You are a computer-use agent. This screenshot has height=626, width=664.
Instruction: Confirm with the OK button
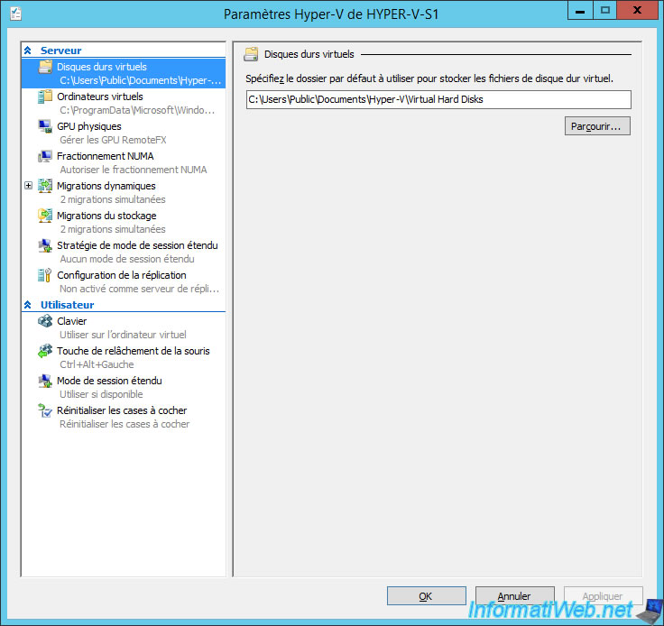426,596
